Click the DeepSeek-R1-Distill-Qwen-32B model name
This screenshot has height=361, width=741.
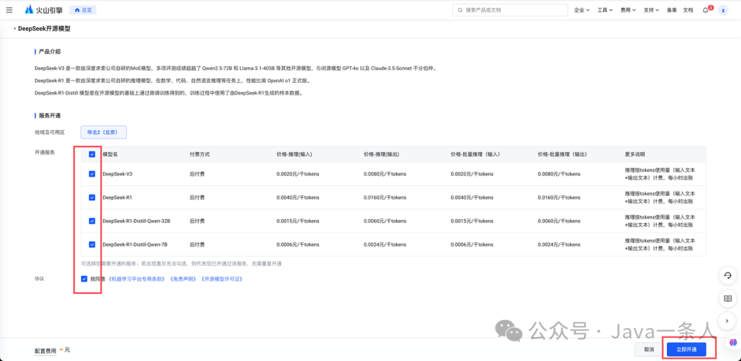coord(136,221)
